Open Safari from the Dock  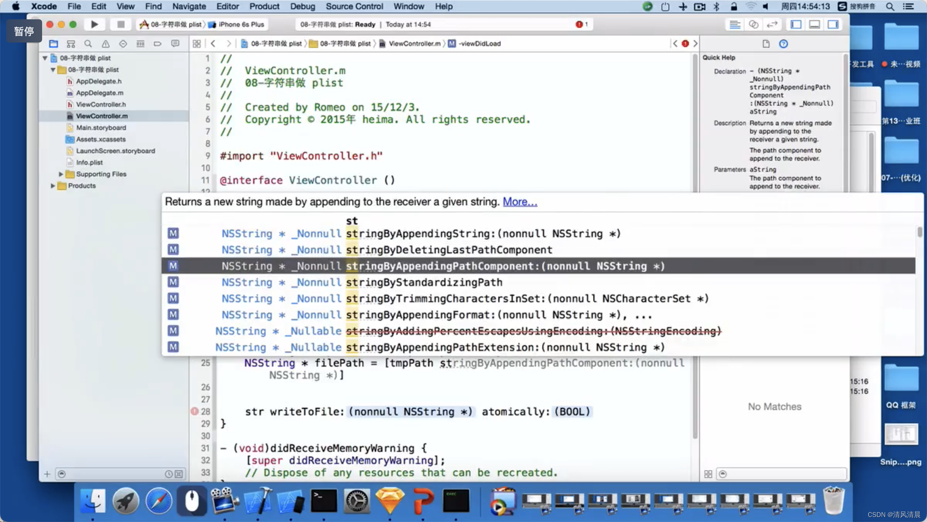159,501
